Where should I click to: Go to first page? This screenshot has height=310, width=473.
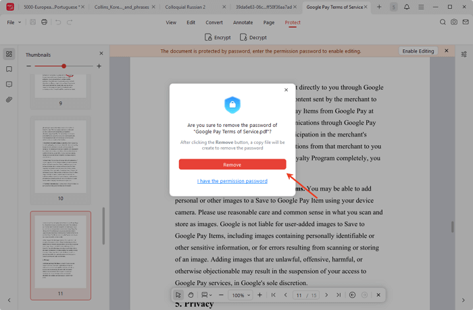tap(273, 295)
